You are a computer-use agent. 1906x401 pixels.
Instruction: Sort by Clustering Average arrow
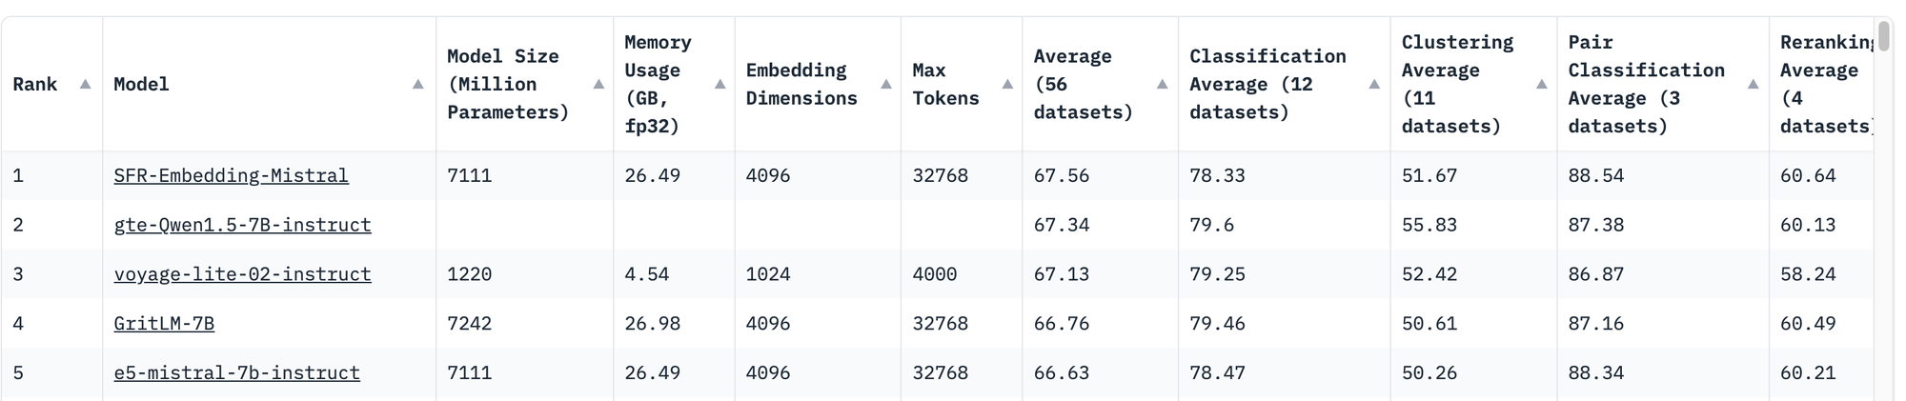click(1541, 84)
